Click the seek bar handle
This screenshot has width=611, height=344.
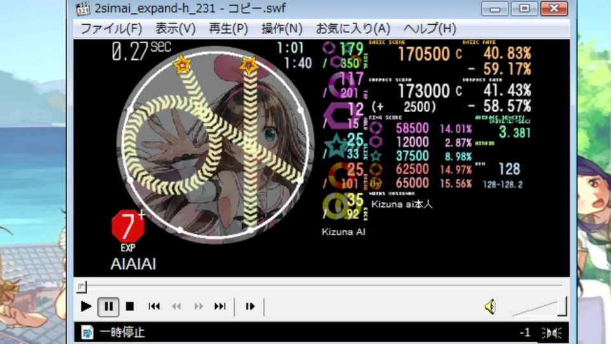81,287
